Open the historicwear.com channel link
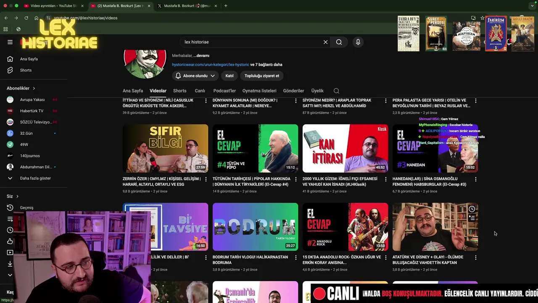The height and width of the screenshot is (303, 538). point(211,65)
